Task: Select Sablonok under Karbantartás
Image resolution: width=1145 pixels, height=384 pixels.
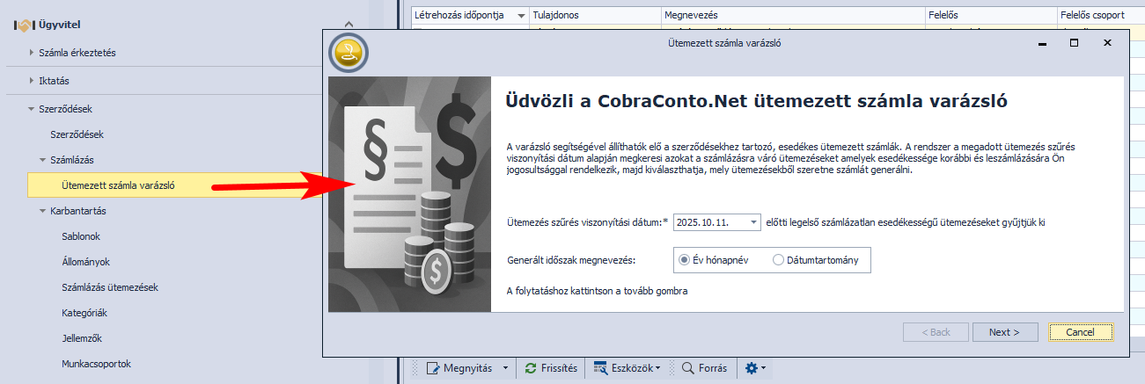Action: click(x=81, y=236)
